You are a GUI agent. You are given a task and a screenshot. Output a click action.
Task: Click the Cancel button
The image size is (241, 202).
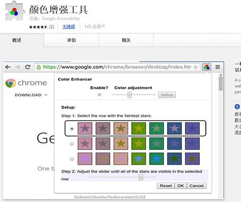[x=197, y=186]
